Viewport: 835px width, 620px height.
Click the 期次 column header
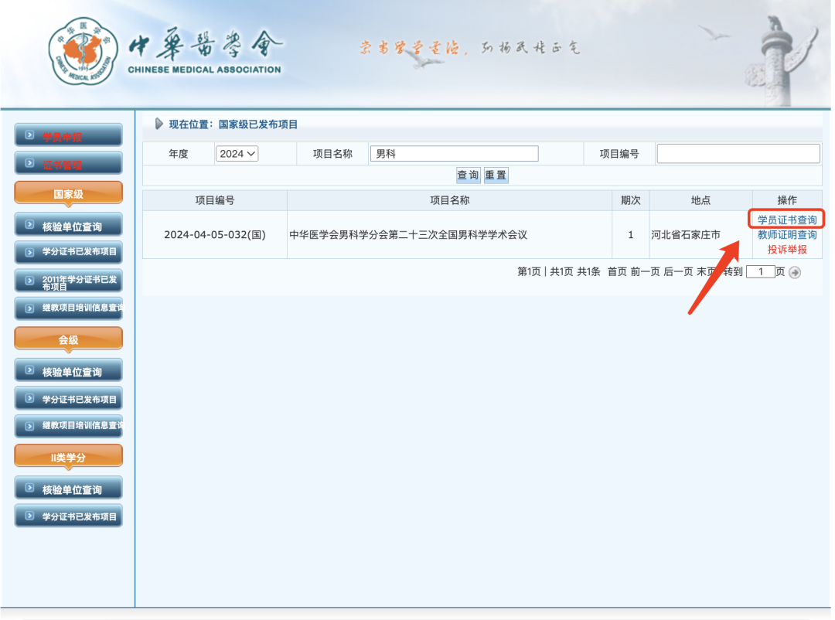[631, 200]
